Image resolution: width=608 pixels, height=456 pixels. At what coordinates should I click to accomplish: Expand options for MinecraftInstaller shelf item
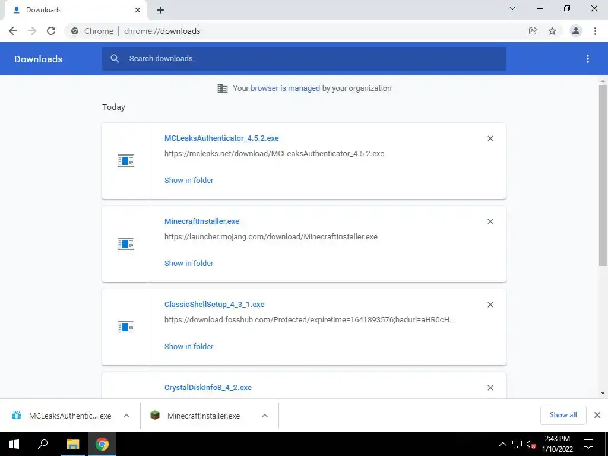point(264,416)
